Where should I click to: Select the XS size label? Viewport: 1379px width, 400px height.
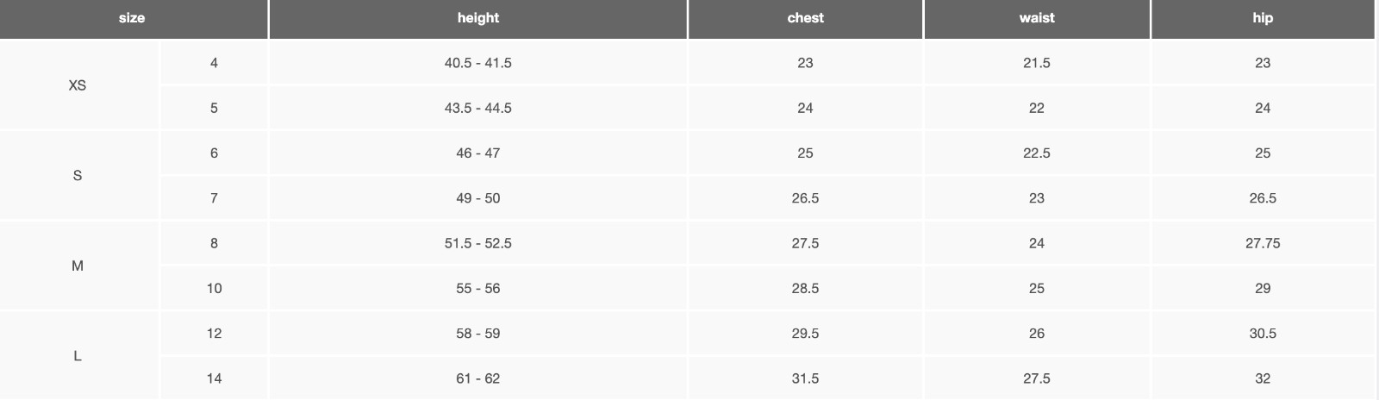click(78, 85)
